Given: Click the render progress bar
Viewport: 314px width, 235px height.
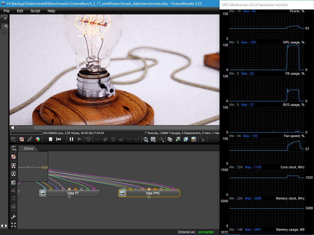Looking at the screenshot, I should point(26,133).
